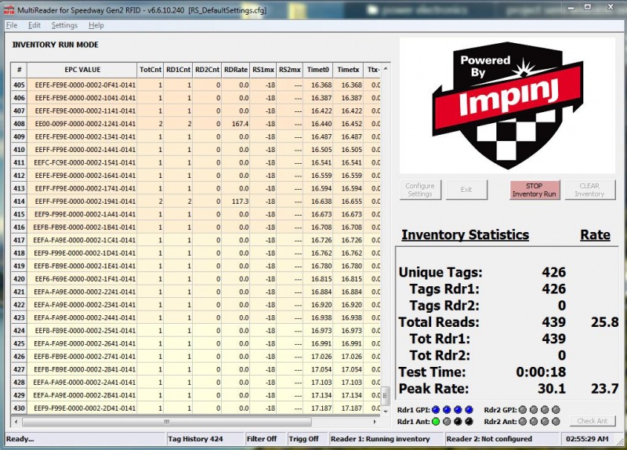Click Reader 1: Running inventory status
This screenshot has height=450, width=627.
coord(386,439)
